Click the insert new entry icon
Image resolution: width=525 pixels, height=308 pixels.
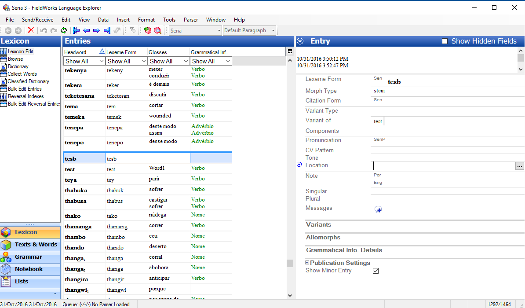click(x=147, y=30)
